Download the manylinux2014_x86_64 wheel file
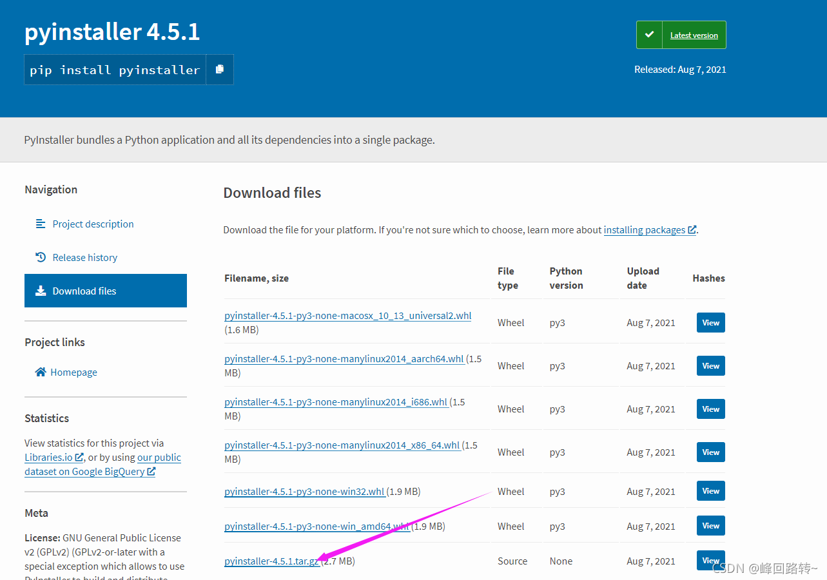 tap(342, 445)
